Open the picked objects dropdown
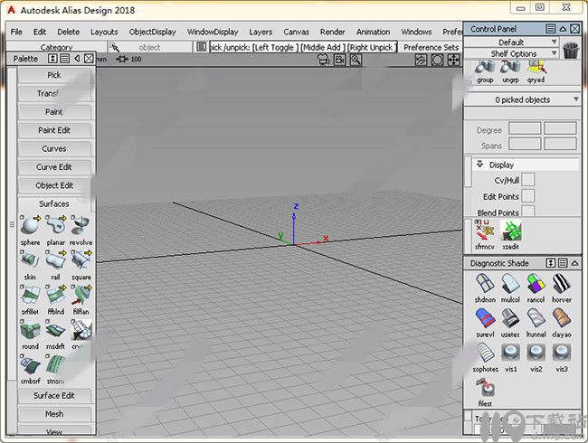This screenshot has height=443, width=588. (522, 99)
